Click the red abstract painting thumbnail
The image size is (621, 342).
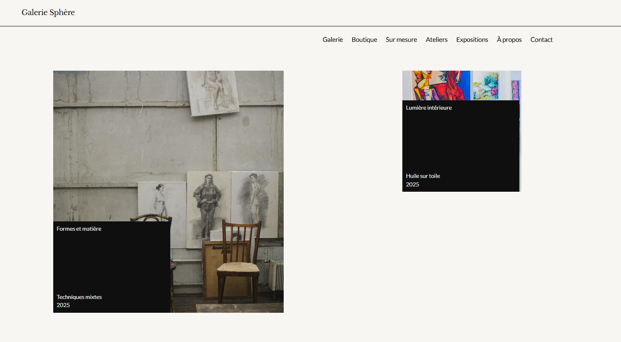pos(439,85)
